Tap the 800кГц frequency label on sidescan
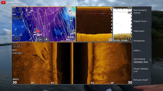 pos(16,79)
